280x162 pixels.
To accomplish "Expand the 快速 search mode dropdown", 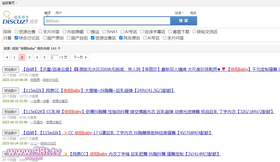I will (179, 13).
